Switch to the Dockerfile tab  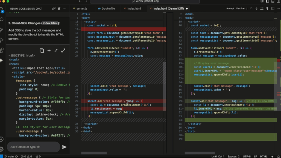(x=106, y=9)
